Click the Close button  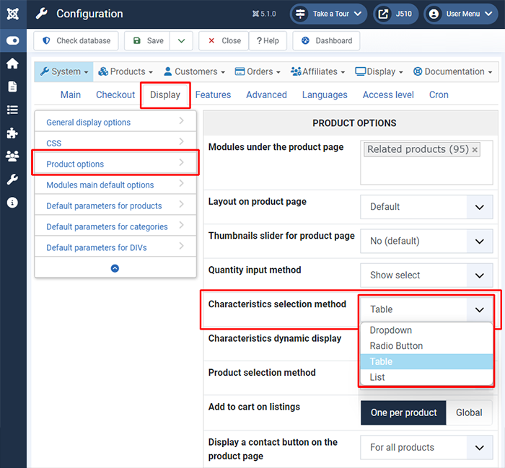[x=224, y=40]
